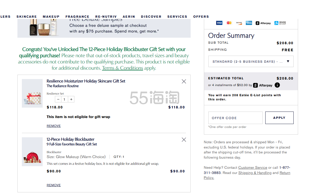Remove Resilience Set with X icon
The height and width of the screenshot is (195, 309).
point(184,81)
